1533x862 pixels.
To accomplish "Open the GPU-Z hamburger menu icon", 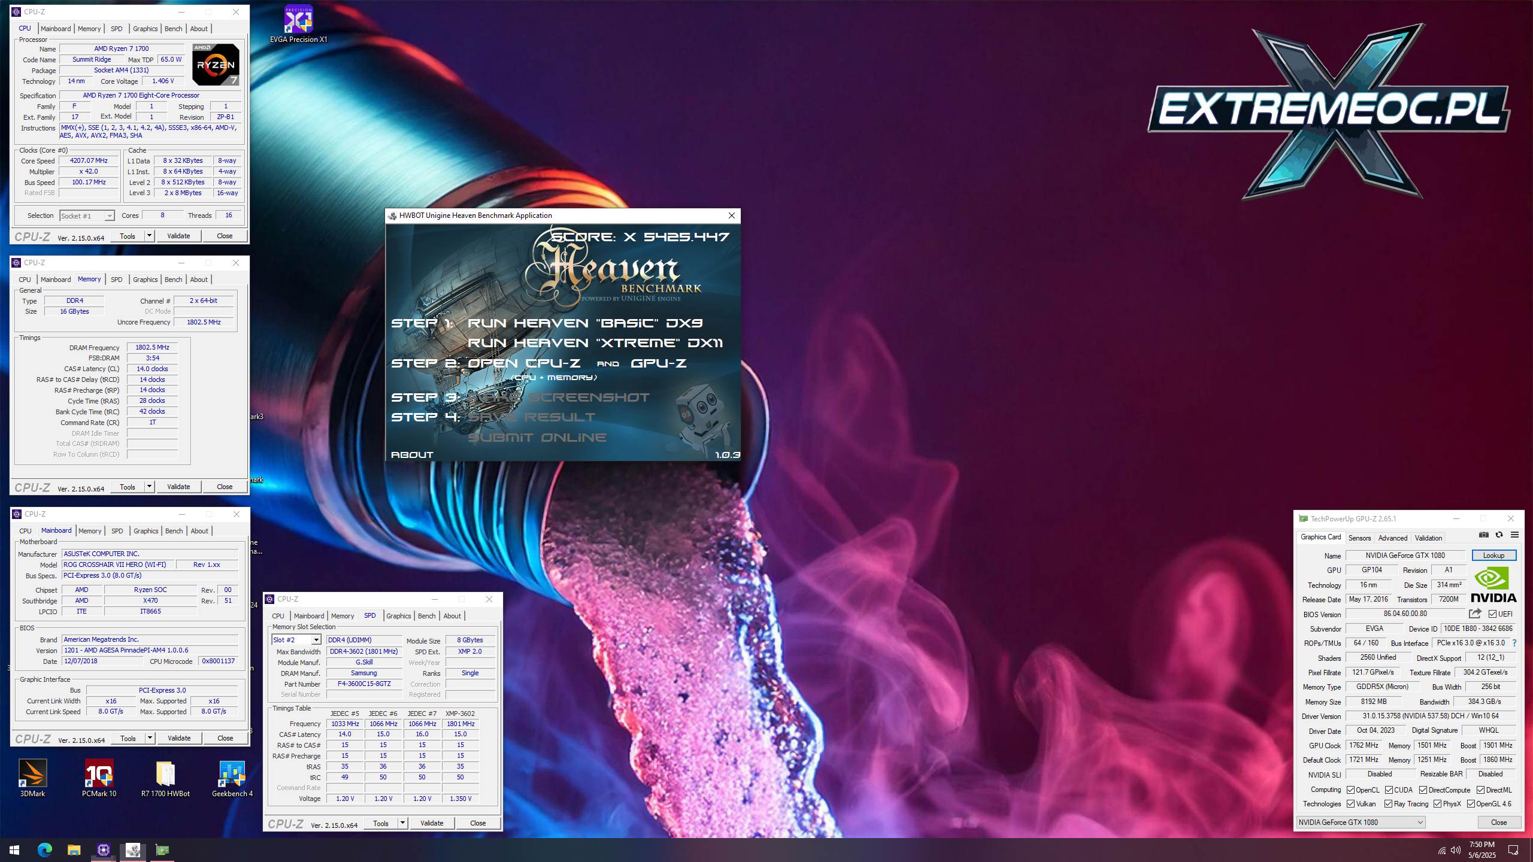I will (1514, 535).
